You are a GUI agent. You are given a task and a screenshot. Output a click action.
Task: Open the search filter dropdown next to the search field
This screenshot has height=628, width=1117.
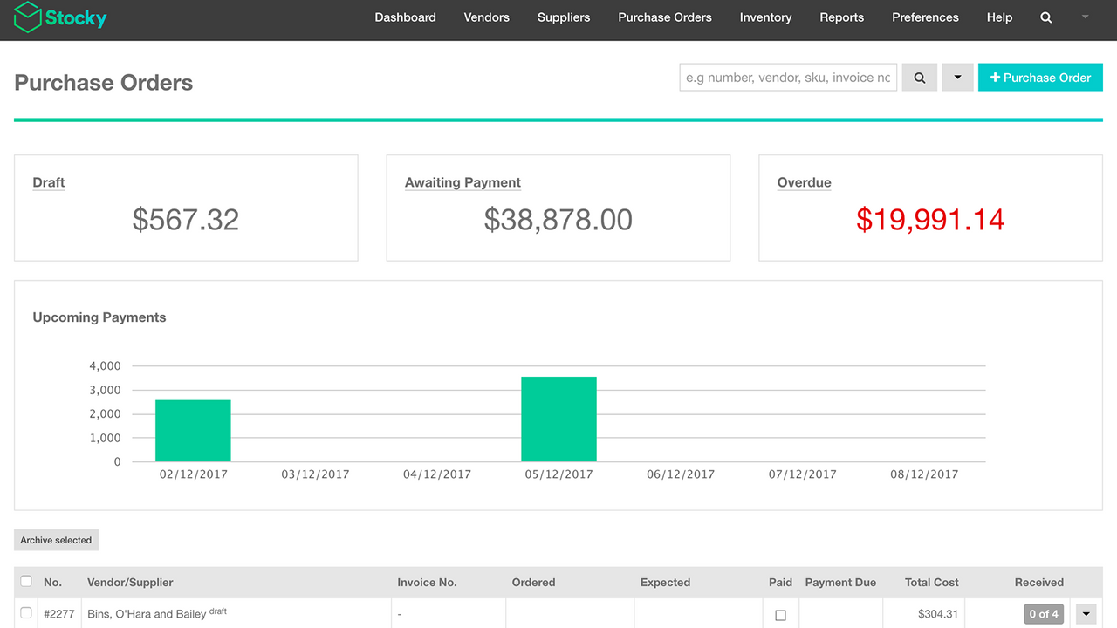click(957, 77)
